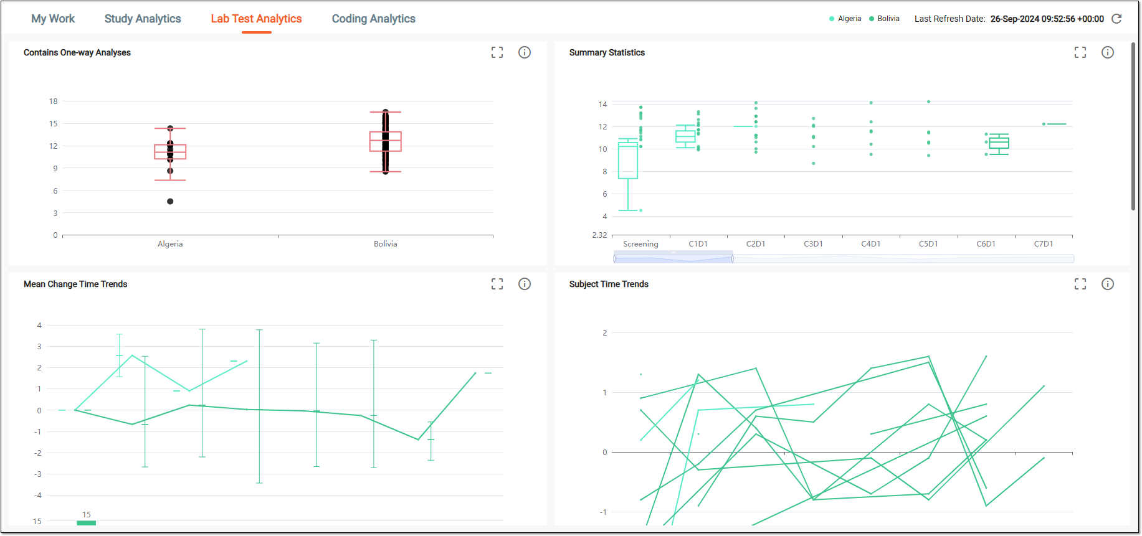Click the C3D1 axis label

[x=813, y=244]
